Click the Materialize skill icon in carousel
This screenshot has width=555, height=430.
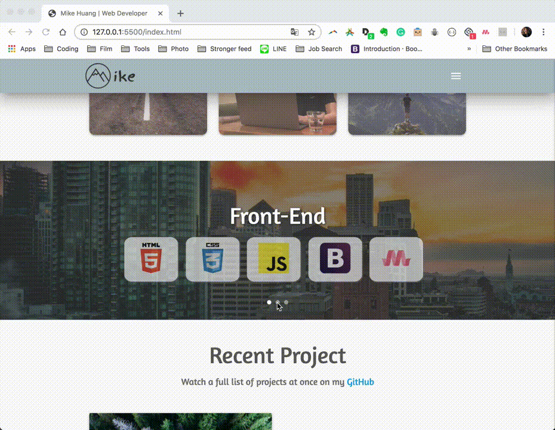396,259
